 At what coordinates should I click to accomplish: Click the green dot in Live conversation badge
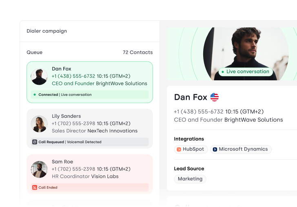click(223, 72)
